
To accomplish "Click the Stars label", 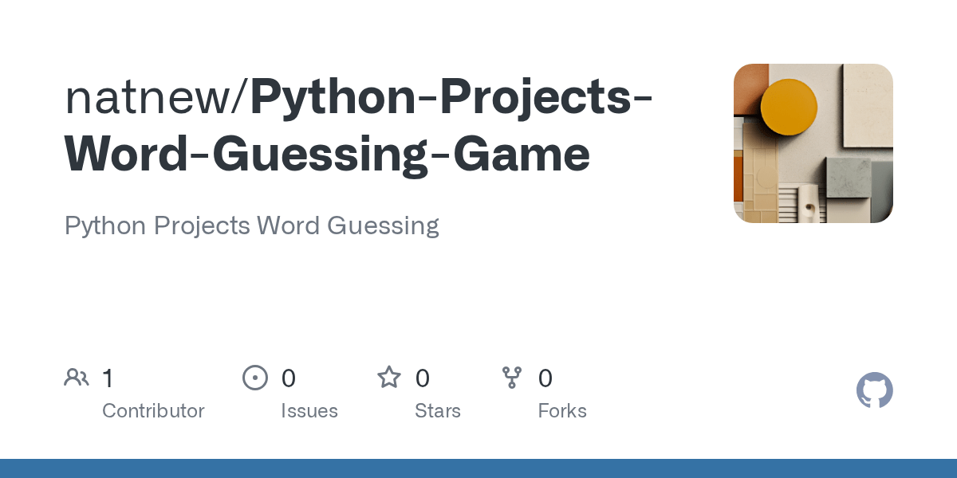I will (438, 411).
